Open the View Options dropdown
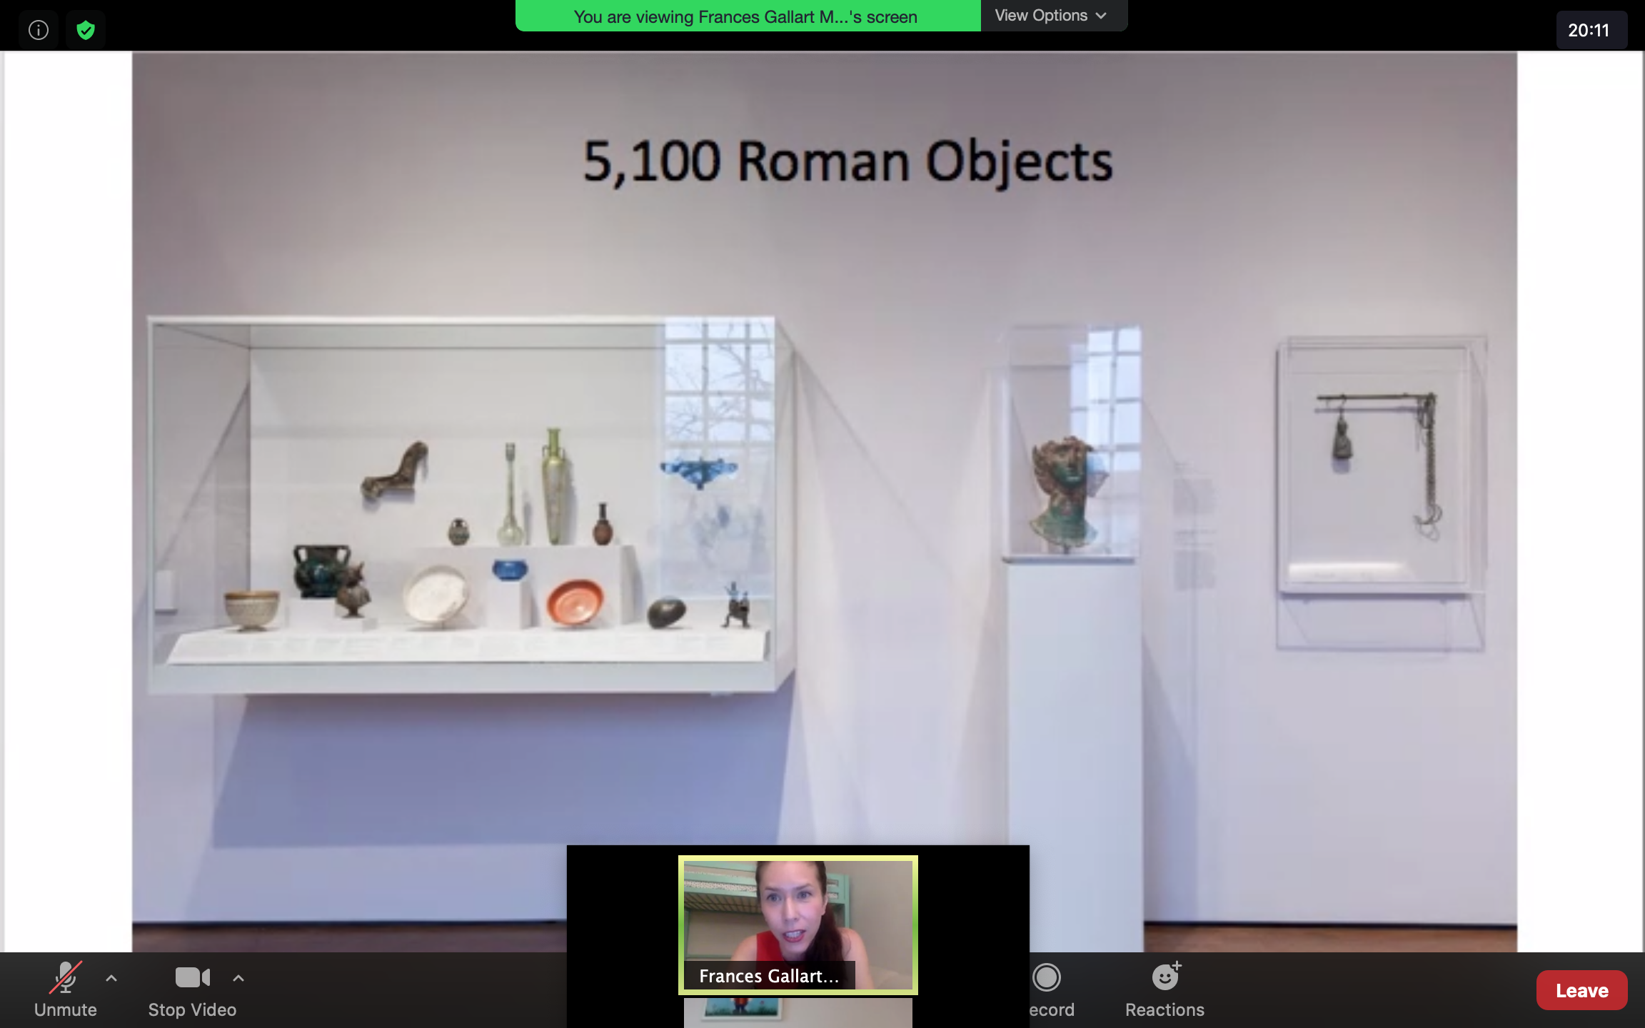The image size is (1645, 1028). coord(1041,16)
